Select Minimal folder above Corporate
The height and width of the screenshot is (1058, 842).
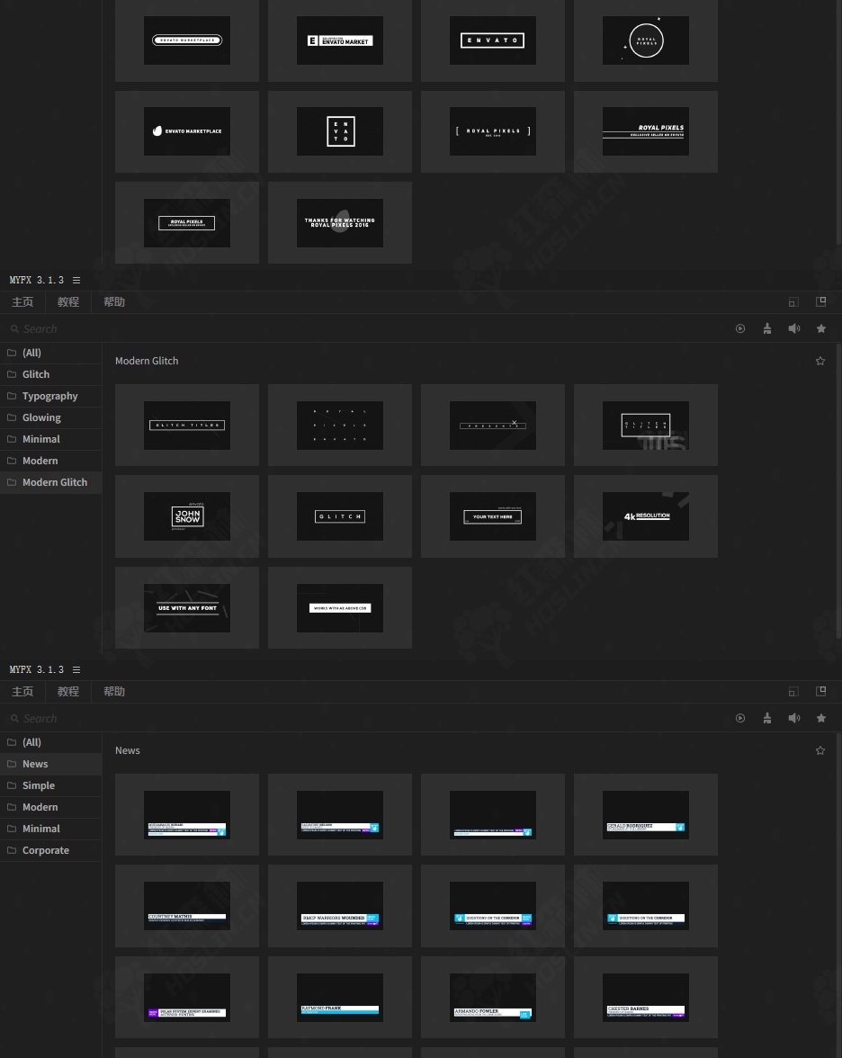[50, 828]
